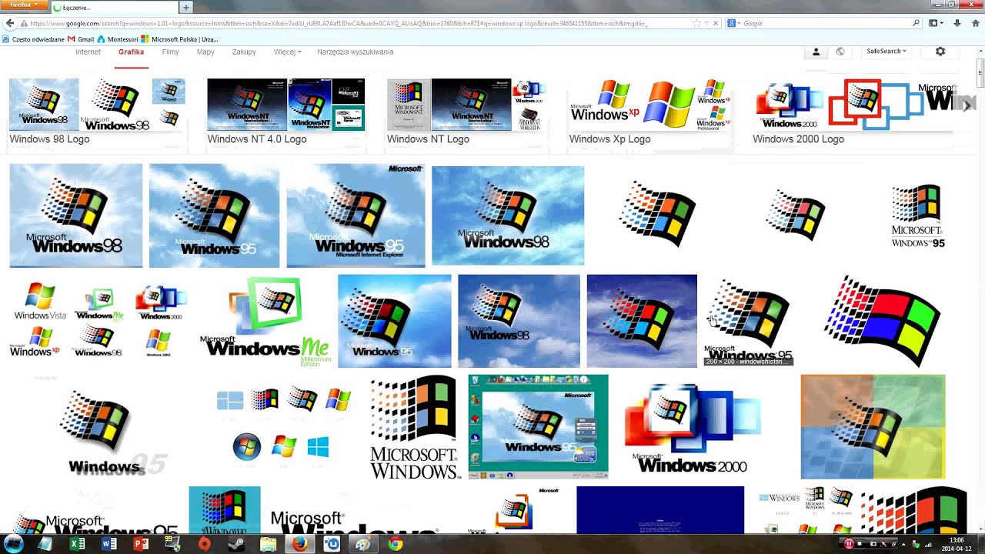
Task: Switch to the Filmy tab
Action: [170, 52]
